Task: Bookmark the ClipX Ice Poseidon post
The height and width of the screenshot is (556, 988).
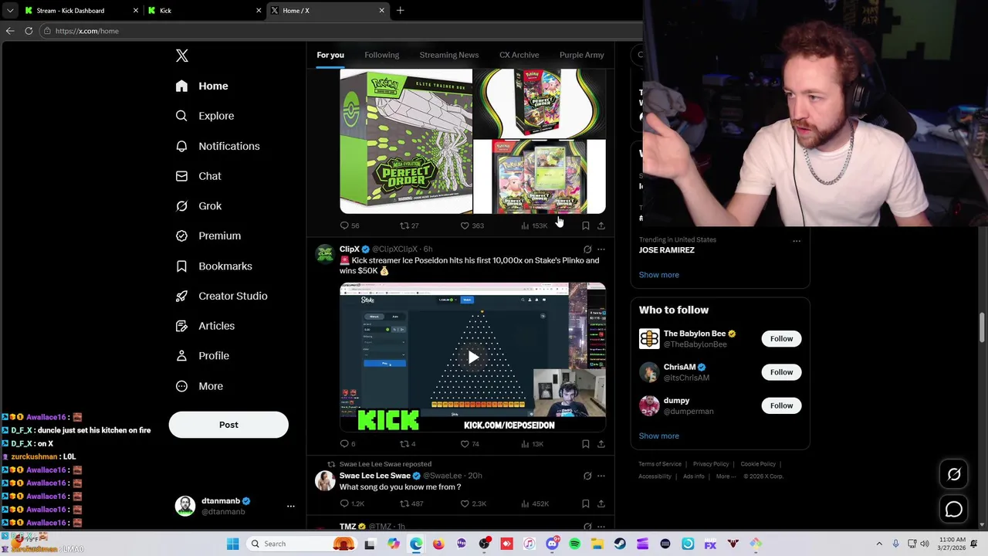Action: pyautogui.click(x=586, y=444)
